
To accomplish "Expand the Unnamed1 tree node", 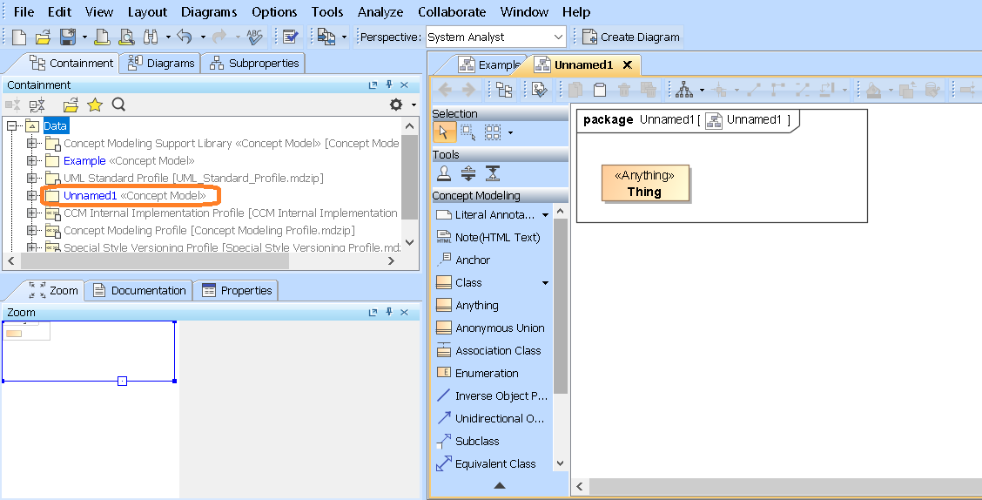I will pos(32,196).
